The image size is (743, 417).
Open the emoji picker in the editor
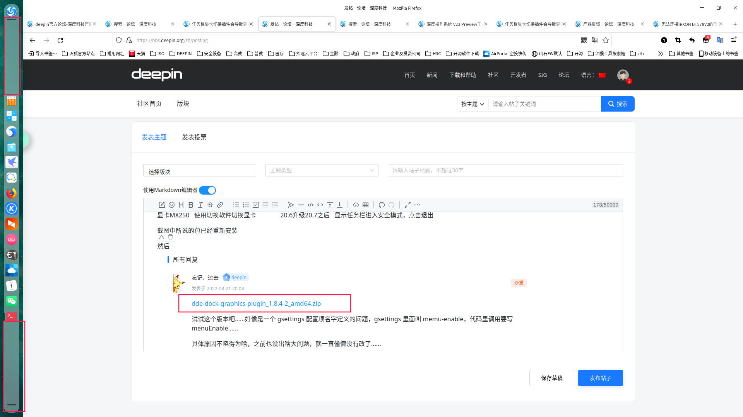click(171, 205)
